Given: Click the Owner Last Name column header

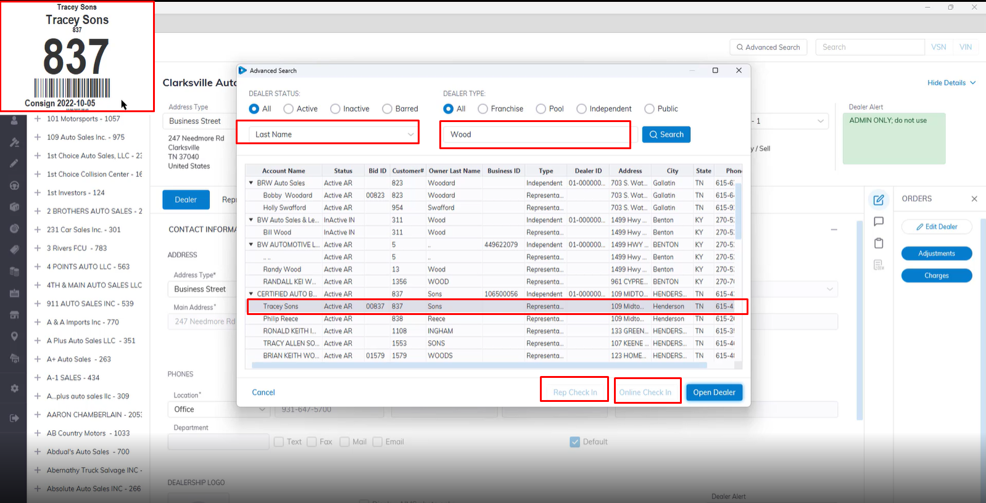Looking at the screenshot, I should pos(454,171).
